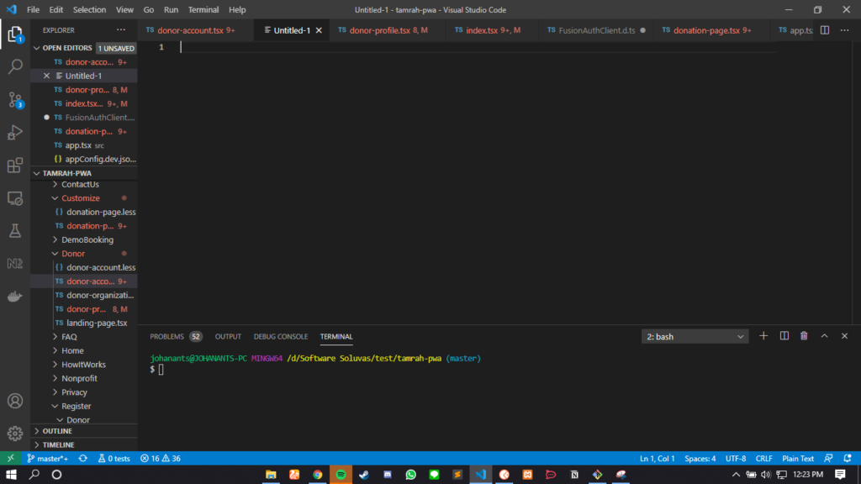Viewport: 861px width, 484px height.
Task: Switch to the Debug Console tab
Action: [x=281, y=336]
